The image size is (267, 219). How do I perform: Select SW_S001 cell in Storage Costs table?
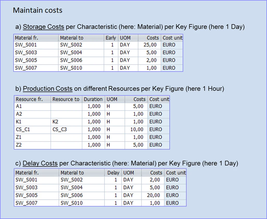[36, 45]
